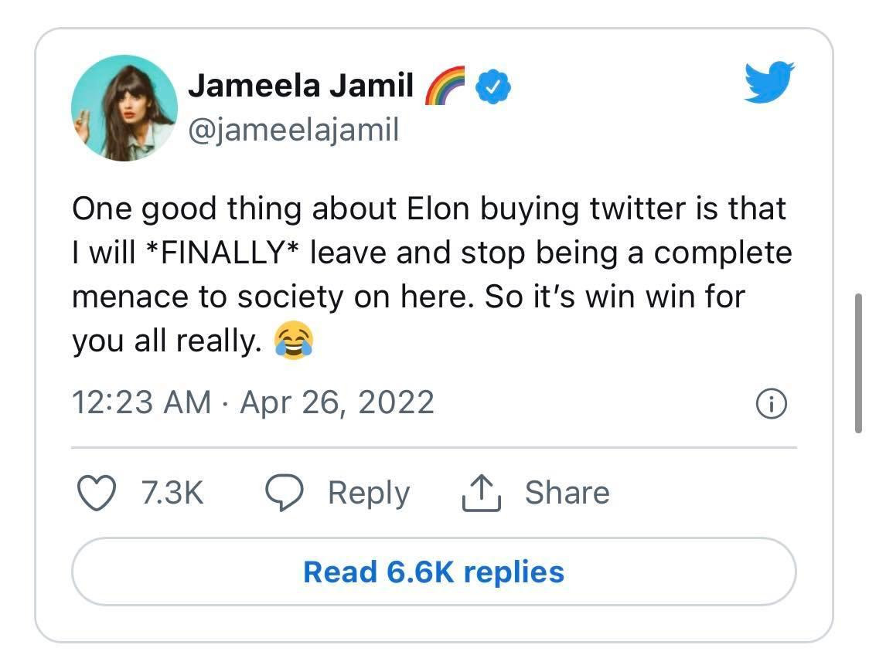
Task: Click Read 6.6K replies
Action: point(433,572)
